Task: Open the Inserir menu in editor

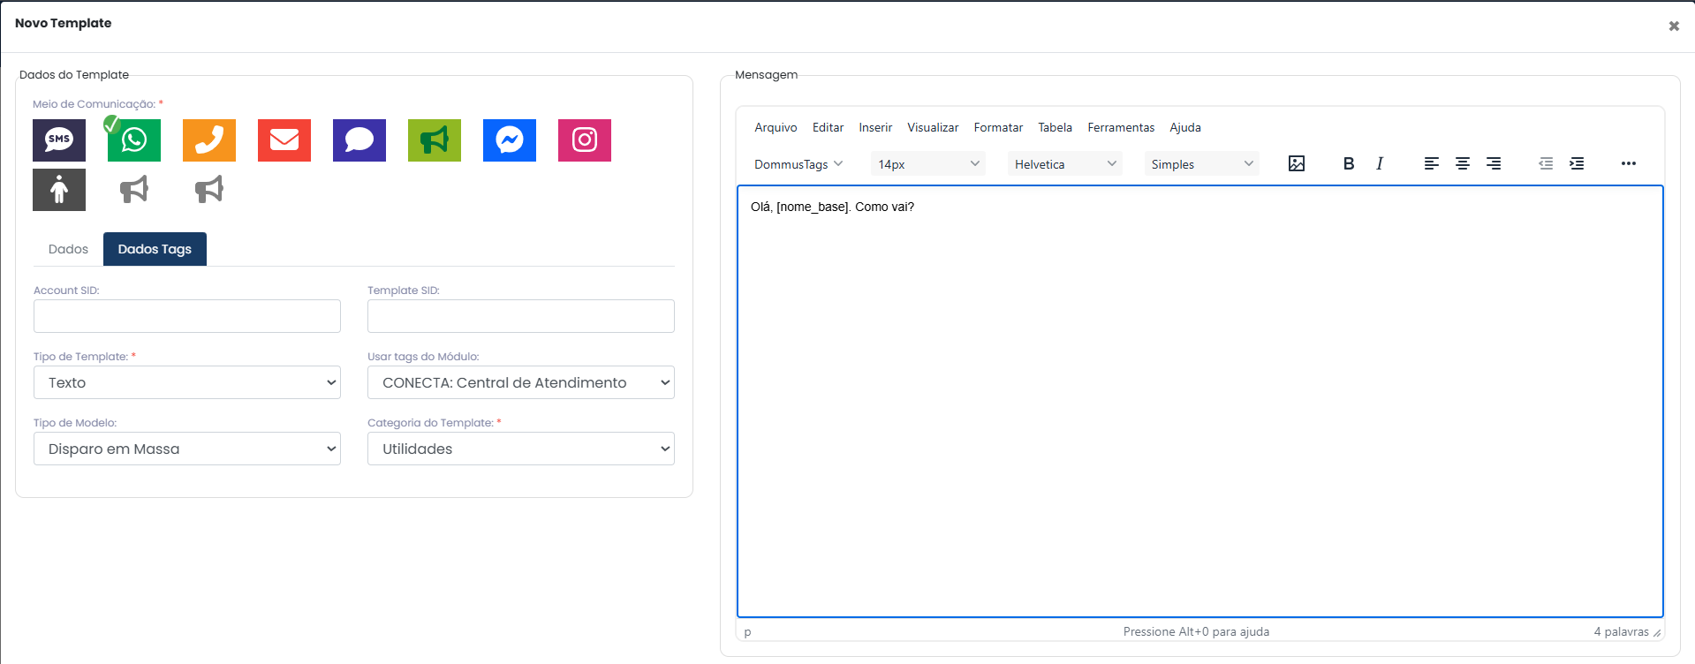Action: pyautogui.click(x=875, y=127)
